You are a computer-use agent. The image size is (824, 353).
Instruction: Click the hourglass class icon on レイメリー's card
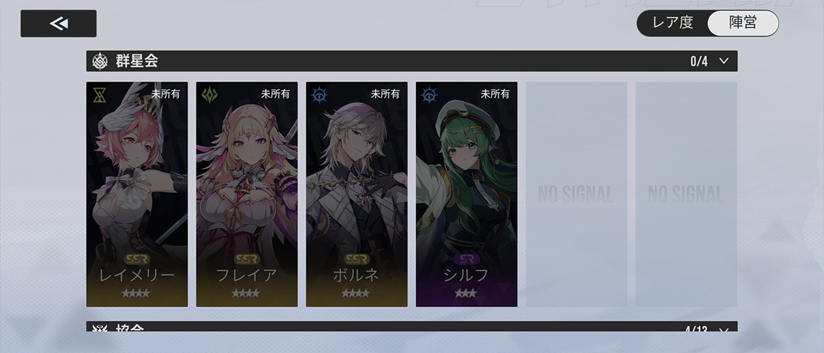99,95
